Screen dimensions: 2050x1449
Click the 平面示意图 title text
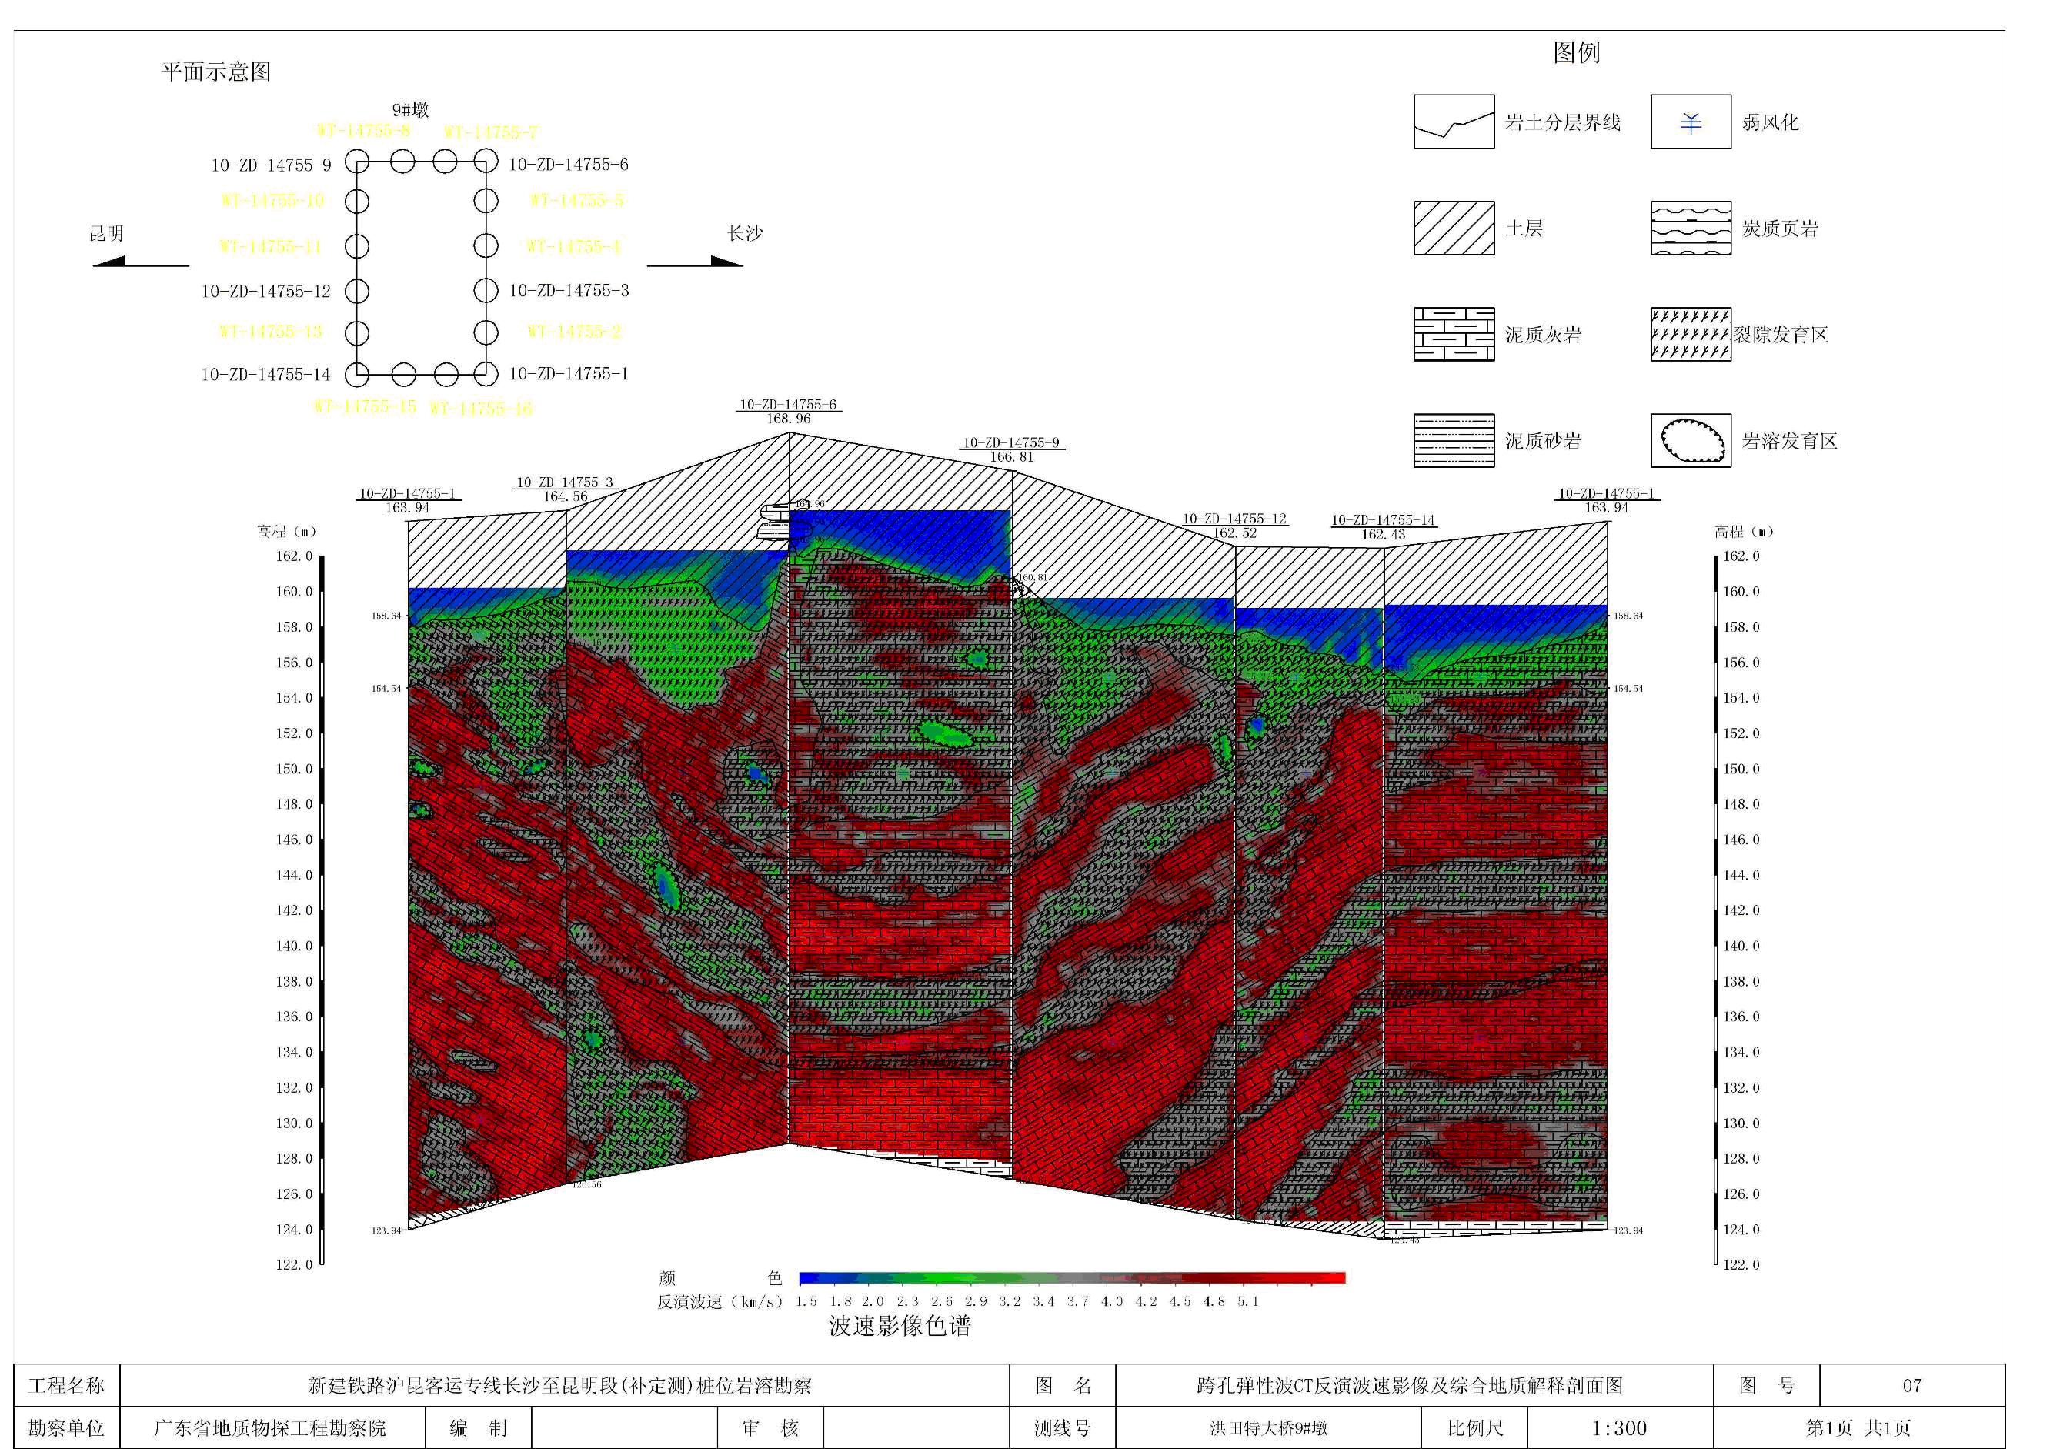coord(215,72)
